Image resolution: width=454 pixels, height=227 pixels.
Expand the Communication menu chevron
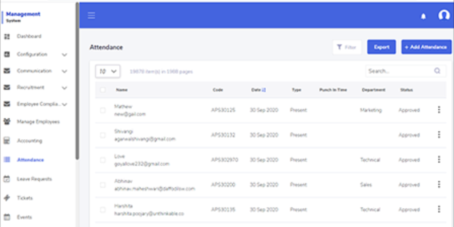click(x=65, y=71)
